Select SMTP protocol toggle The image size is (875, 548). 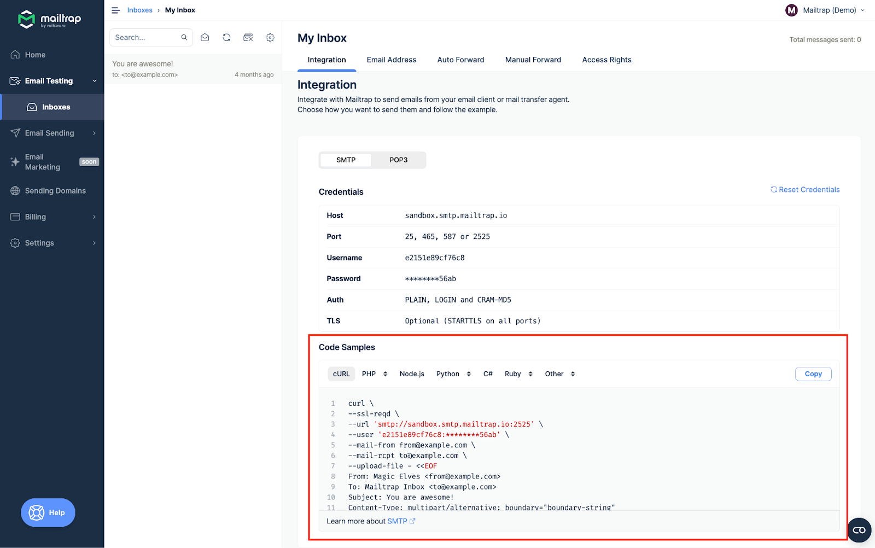click(346, 160)
